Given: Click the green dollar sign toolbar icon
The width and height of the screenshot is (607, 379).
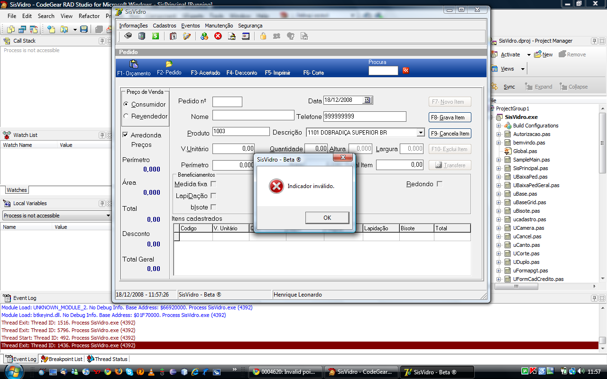Looking at the screenshot, I should click(155, 36).
